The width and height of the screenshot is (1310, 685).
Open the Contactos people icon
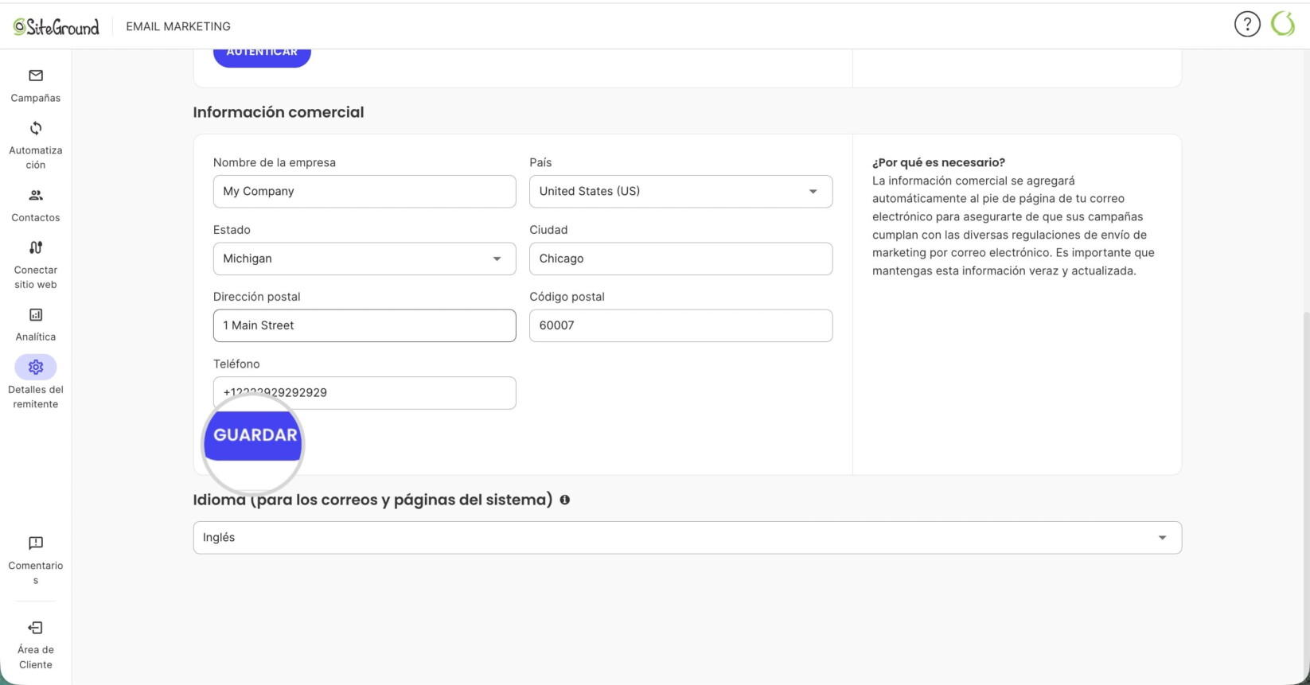pos(36,195)
